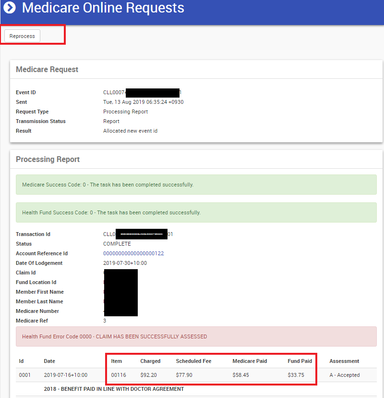The width and height of the screenshot is (384, 398).
Task: Select item number cell '00116'
Action: pos(119,375)
